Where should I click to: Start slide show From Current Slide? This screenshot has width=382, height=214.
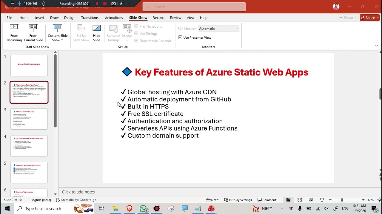point(33,33)
